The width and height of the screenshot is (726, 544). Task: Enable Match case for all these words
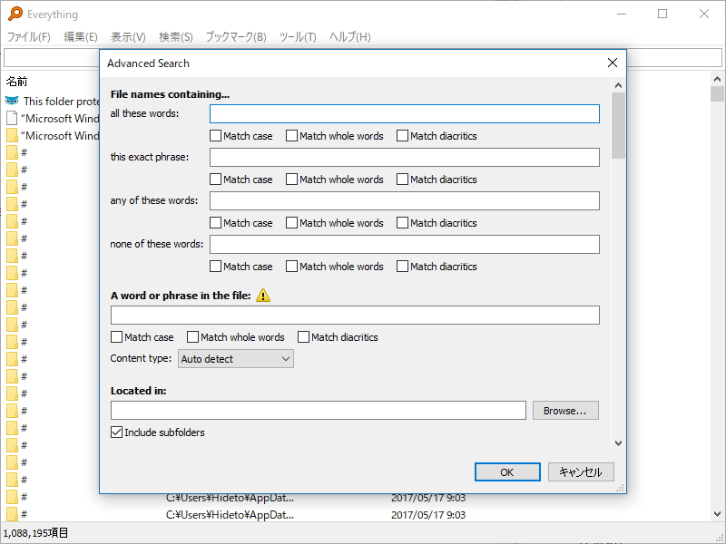215,135
